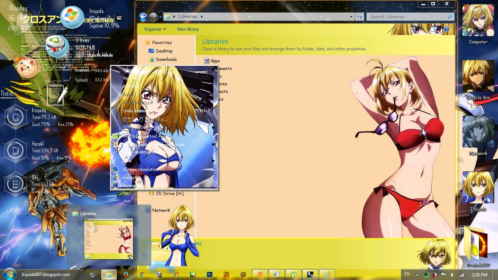Viewport: 498px width, 280px height.
Task: Toggle the system tray volume icon
Action: pos(452,275)
